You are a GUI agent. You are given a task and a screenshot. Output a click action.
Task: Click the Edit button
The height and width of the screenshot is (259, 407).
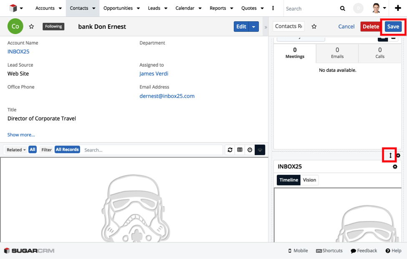(x=241, y=26)
